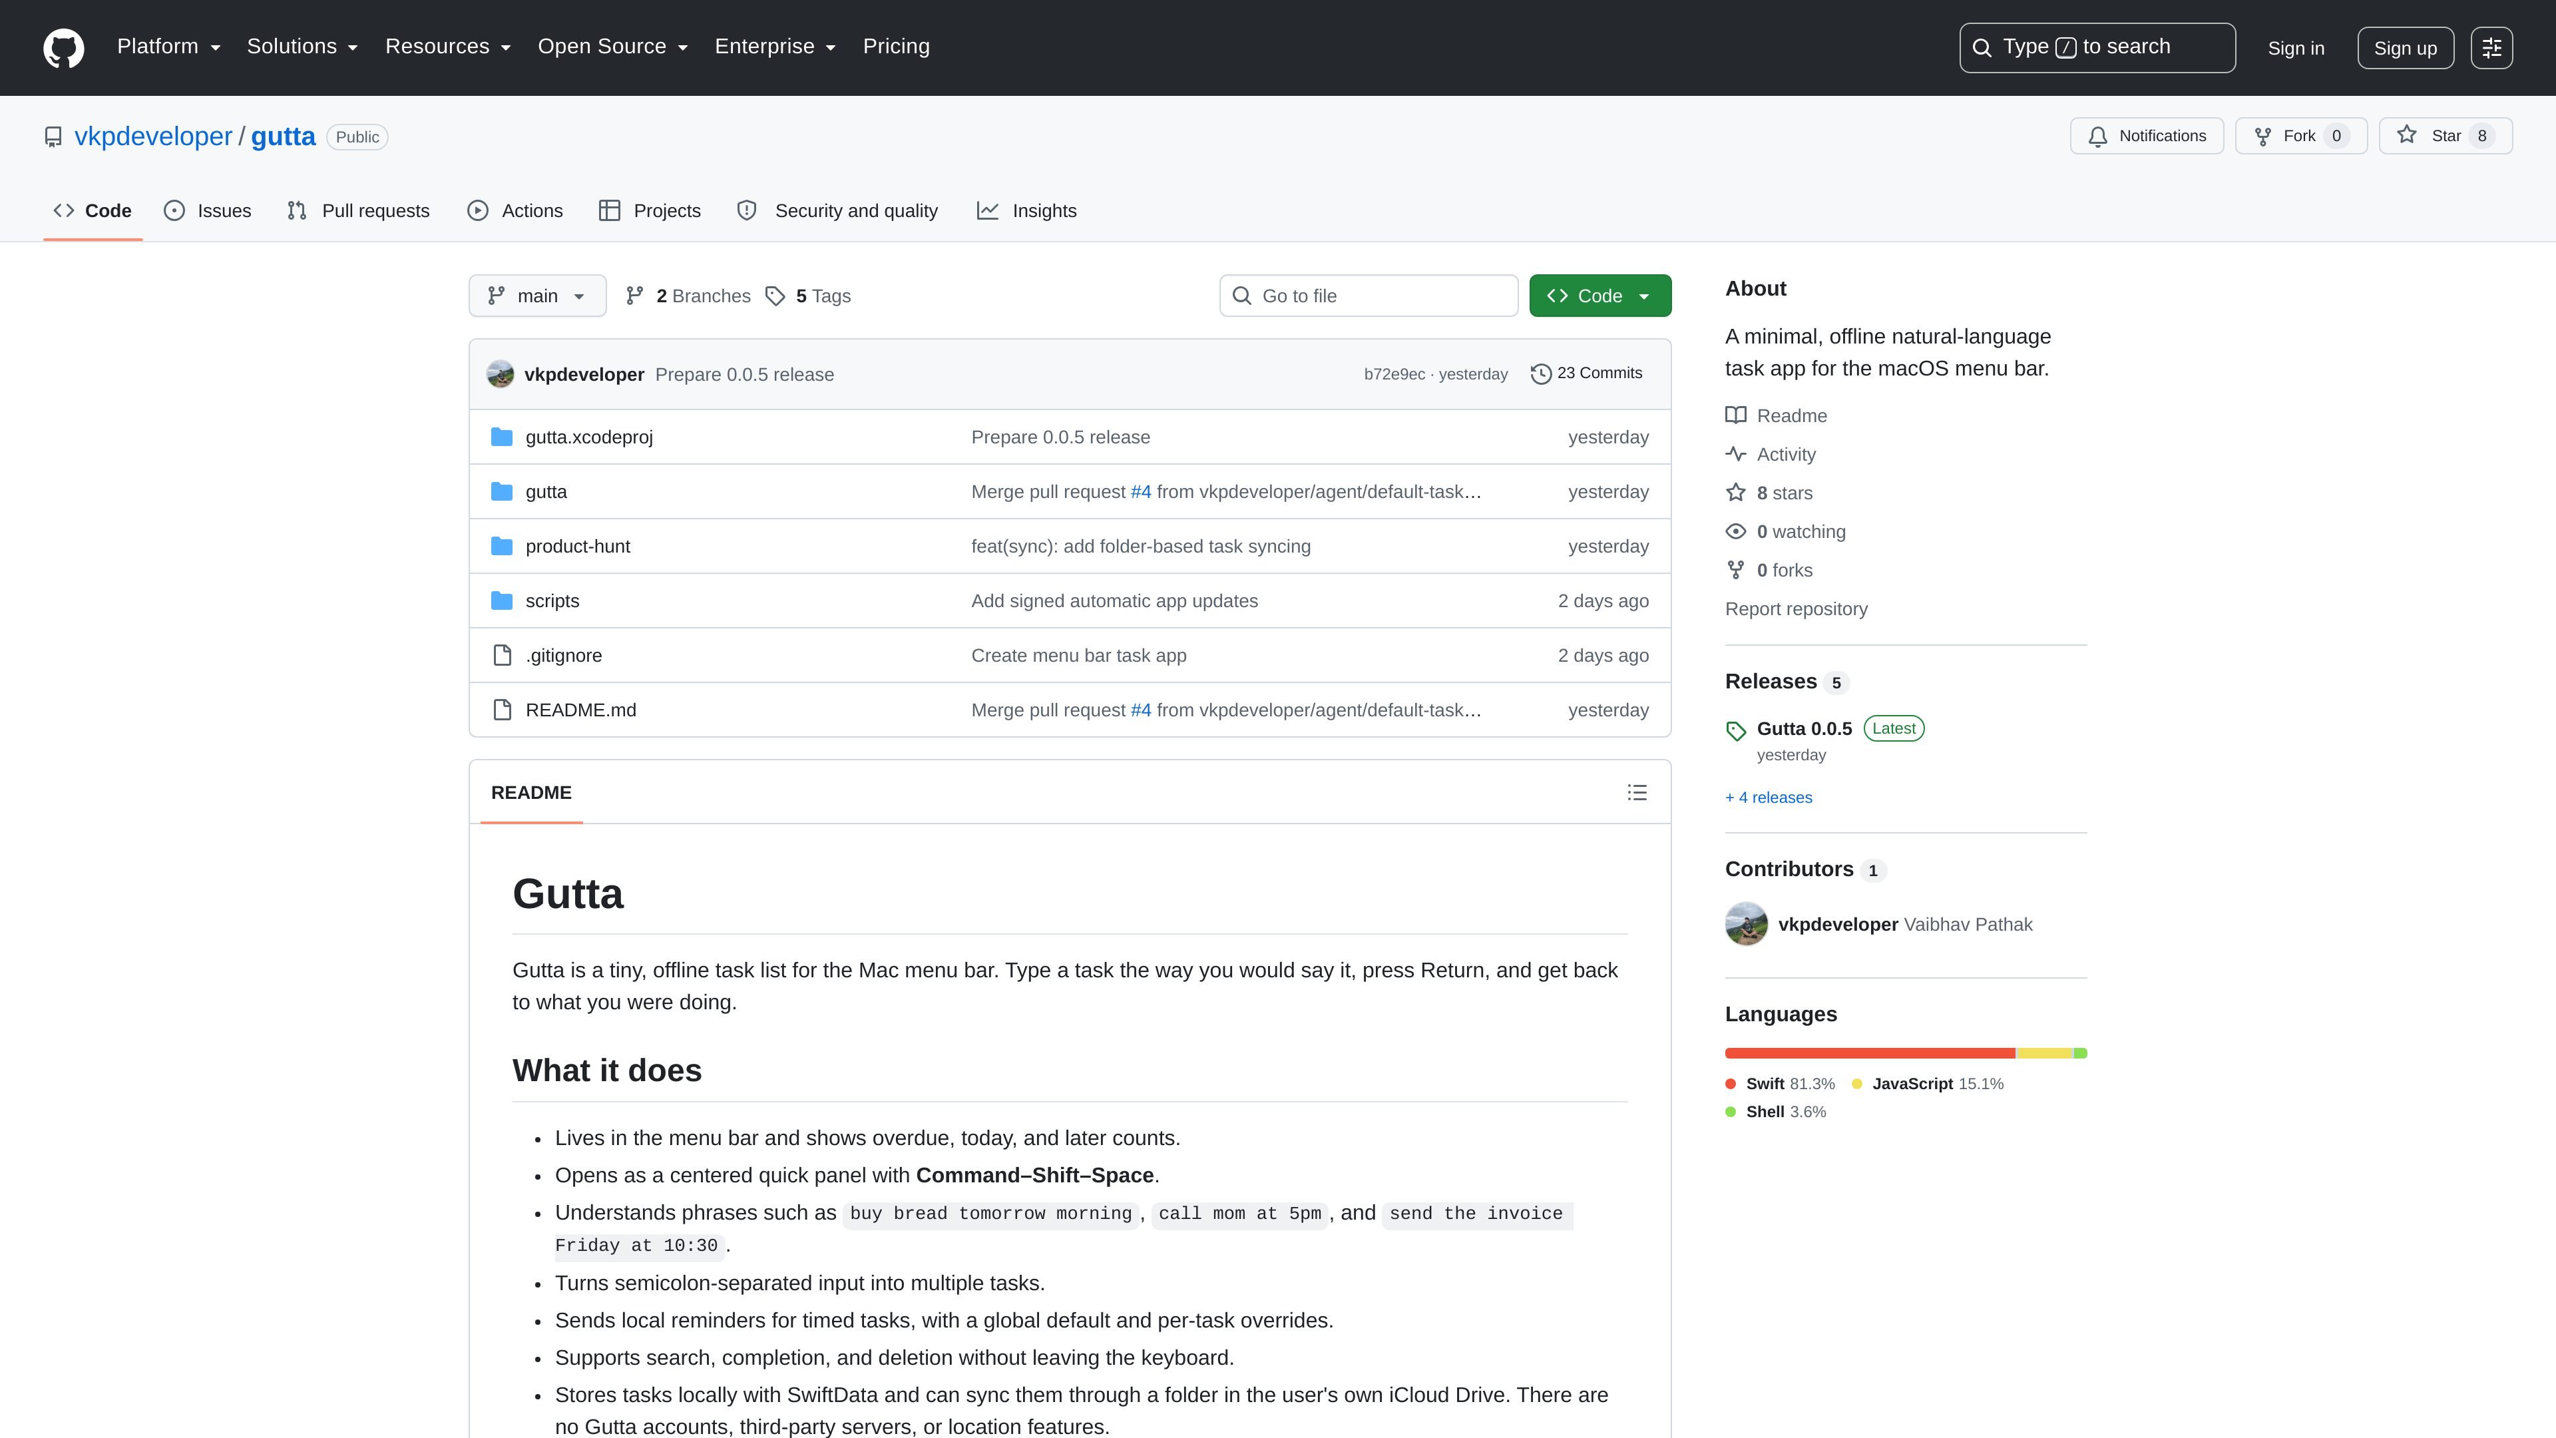Expand the Solutions menu
Viewport: 2556px width, 1438px height.
coord(303,47)
